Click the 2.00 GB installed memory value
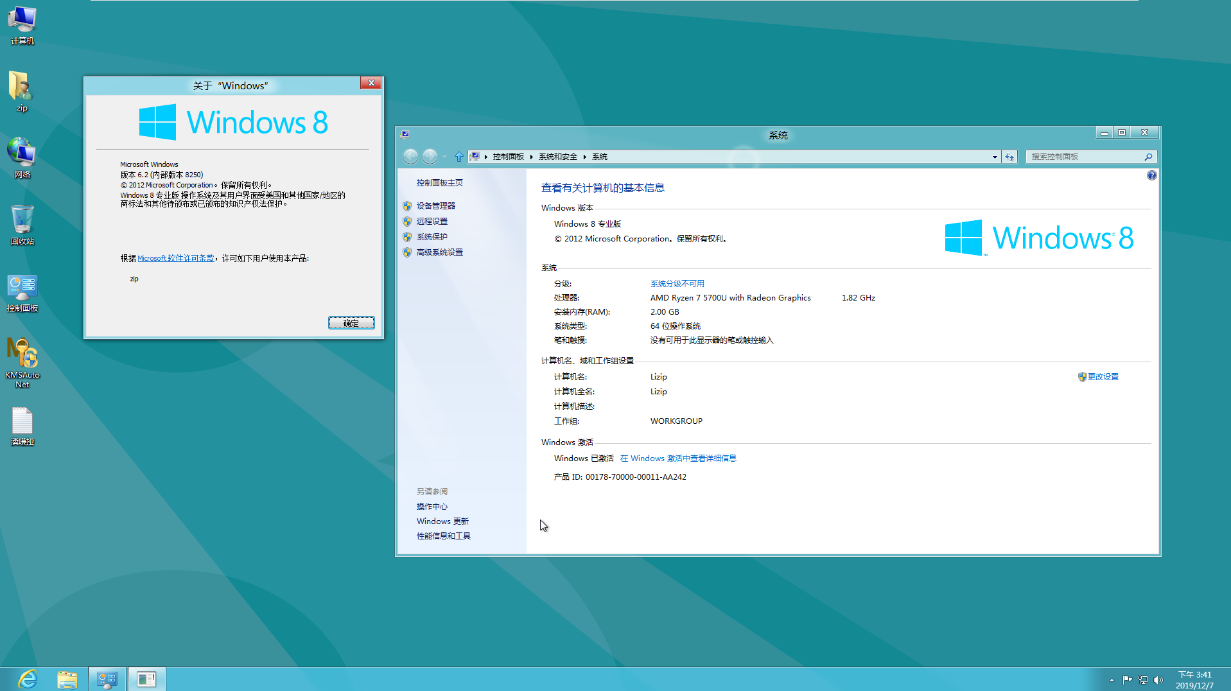The height and width of the screenshot is (691, 1231). tap(665, 312)
